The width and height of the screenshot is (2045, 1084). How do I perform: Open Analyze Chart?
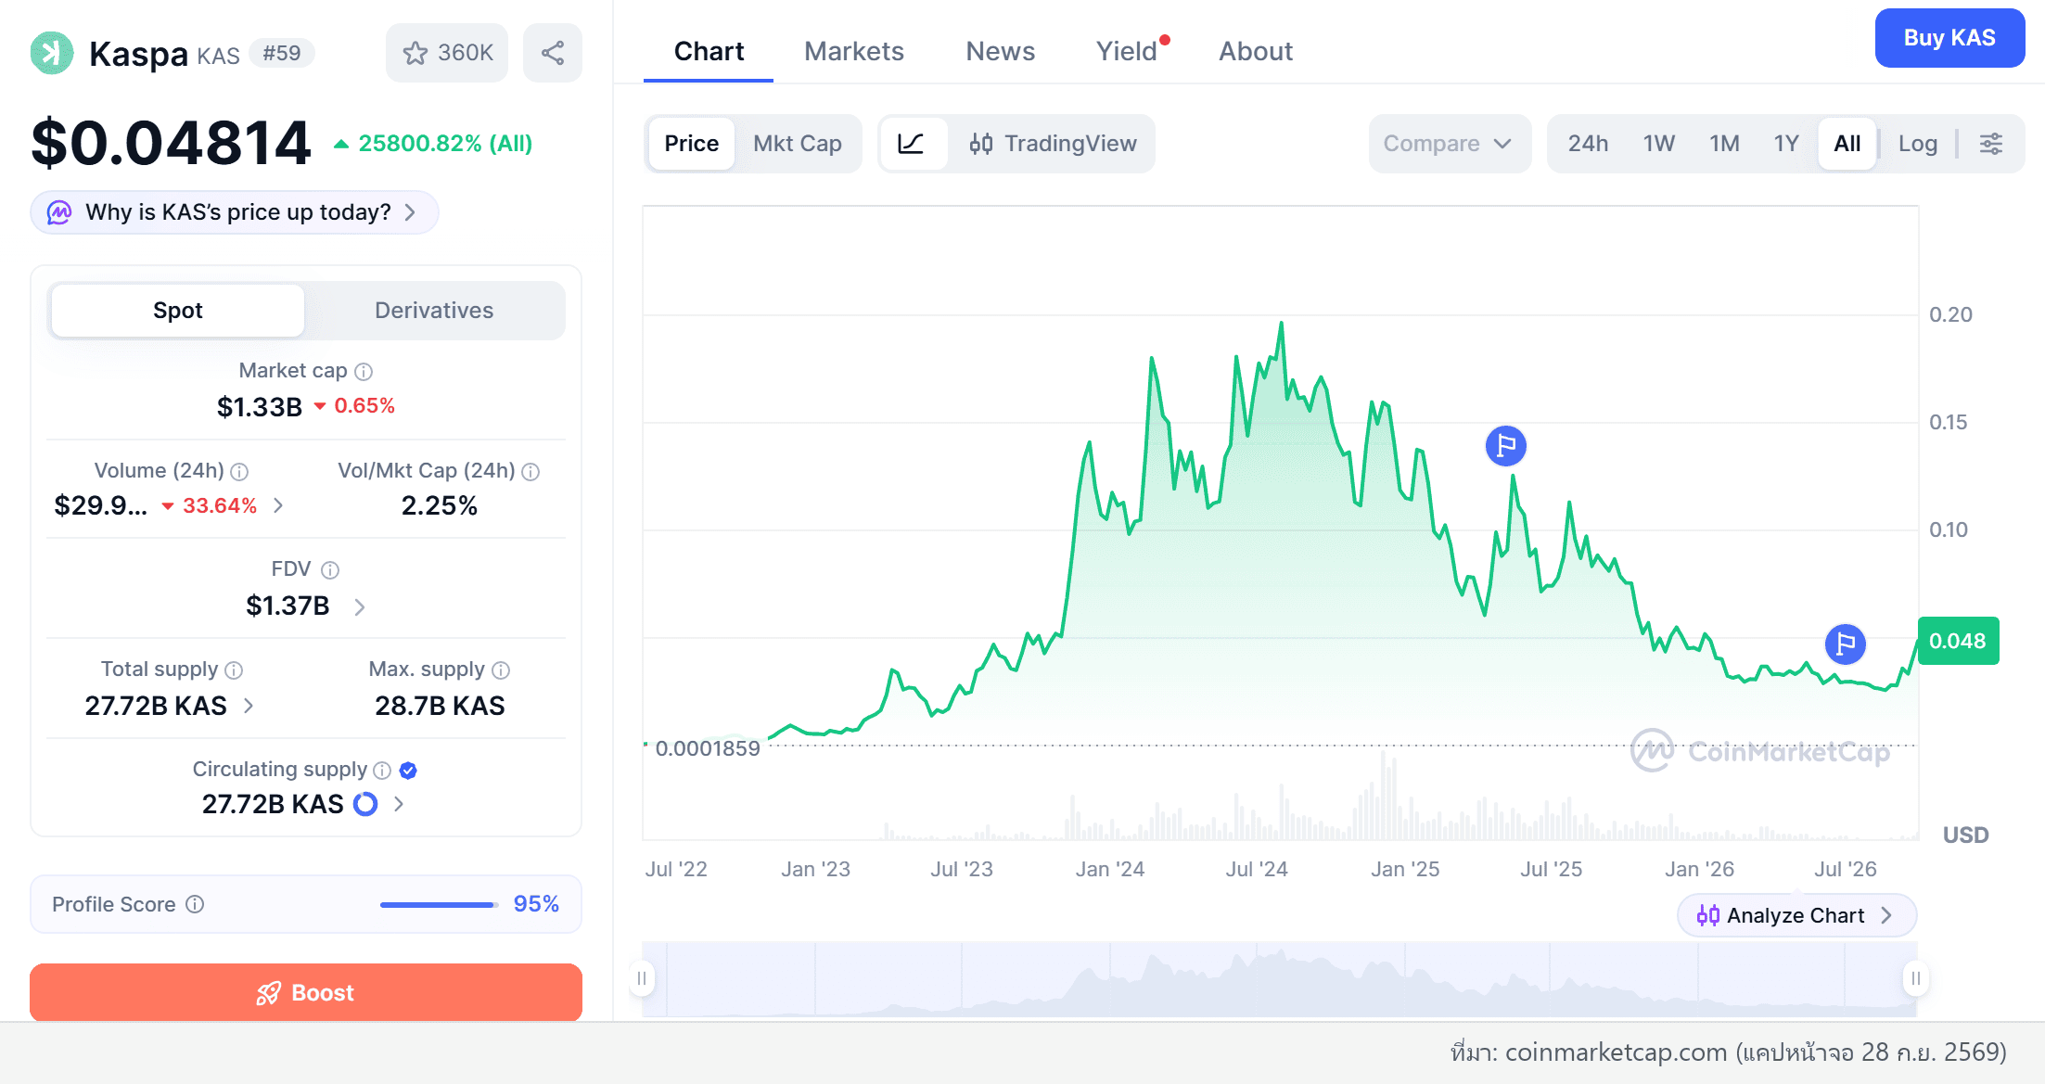[1796, 915]
